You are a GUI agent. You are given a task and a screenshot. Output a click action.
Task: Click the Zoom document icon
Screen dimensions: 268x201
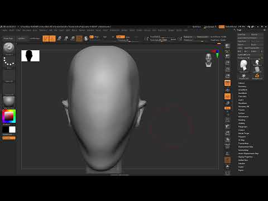coord(227,63)
